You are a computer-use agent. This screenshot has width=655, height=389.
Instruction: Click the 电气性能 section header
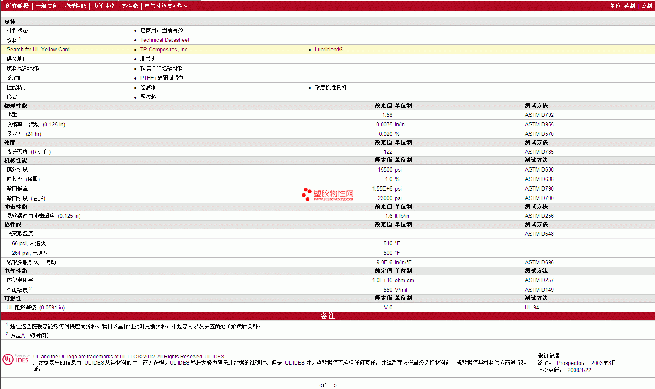[16, 271]
